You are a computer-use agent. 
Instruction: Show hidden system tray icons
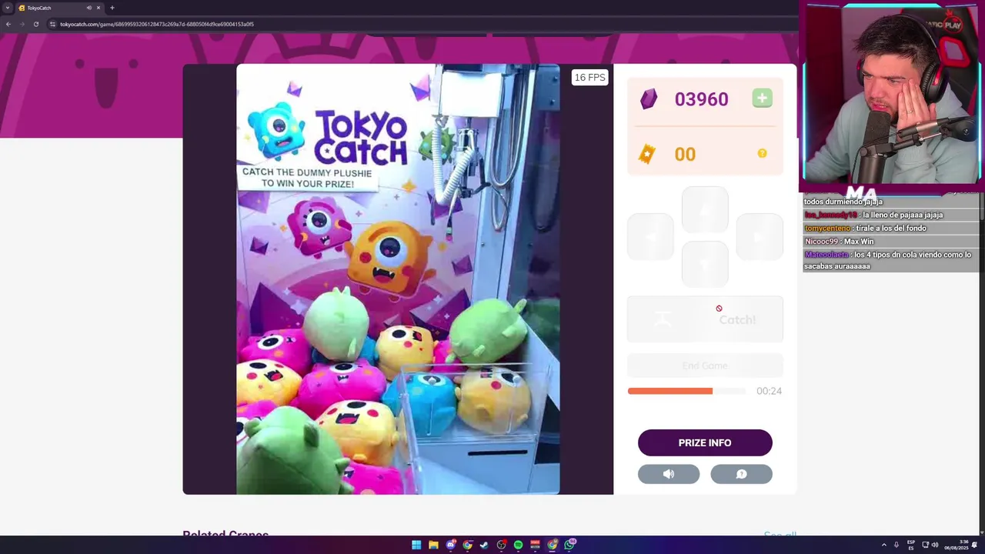tap(883, 545)
